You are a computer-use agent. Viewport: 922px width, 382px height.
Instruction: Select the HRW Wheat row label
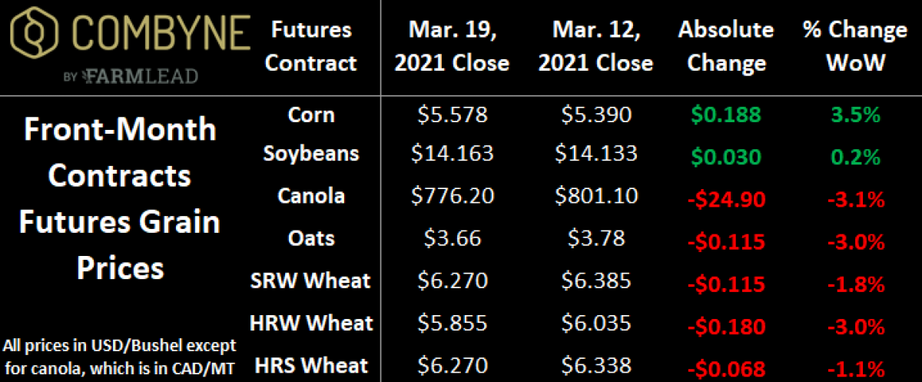tap(311, 323)
